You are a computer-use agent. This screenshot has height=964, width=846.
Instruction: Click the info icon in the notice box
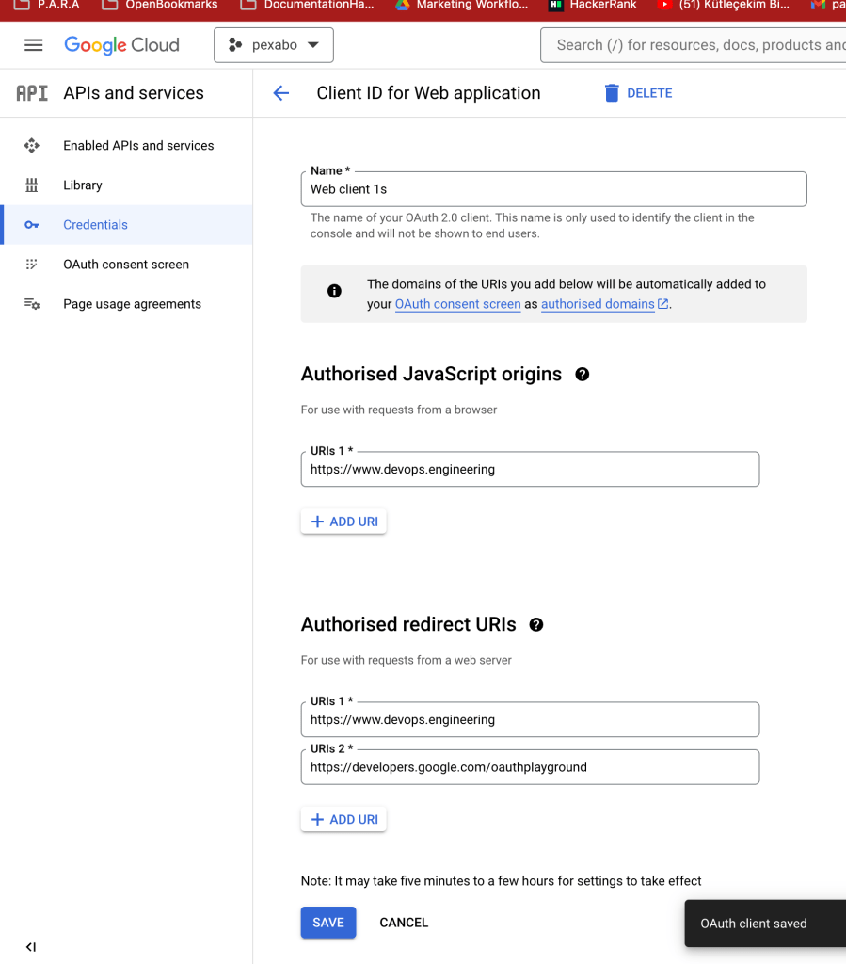coord(334,291)
